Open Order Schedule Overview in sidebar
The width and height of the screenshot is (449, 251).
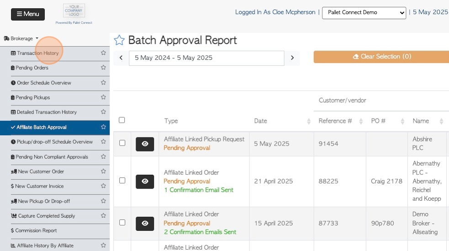pyautogui.click(x=44, y=83)
